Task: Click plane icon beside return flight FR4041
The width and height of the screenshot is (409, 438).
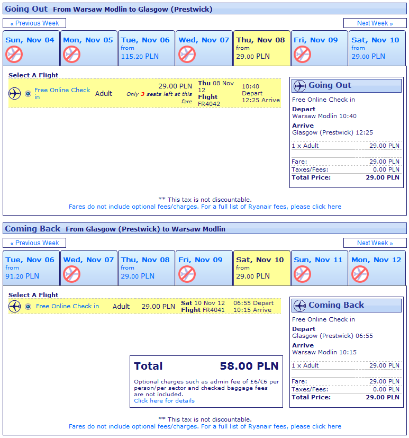Action: 14,306
